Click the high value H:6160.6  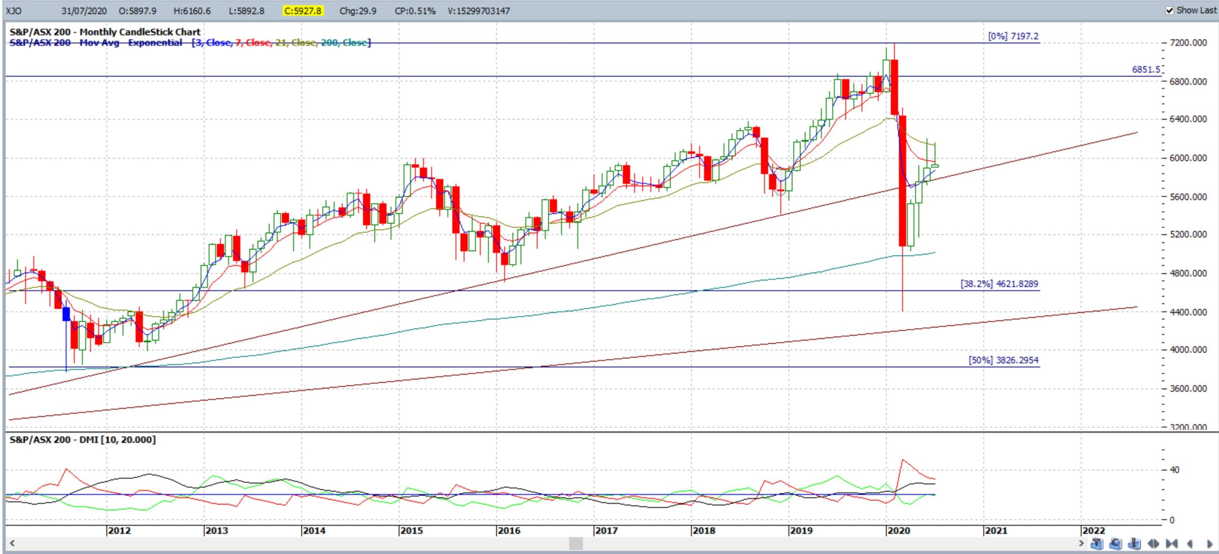(192, 11)
